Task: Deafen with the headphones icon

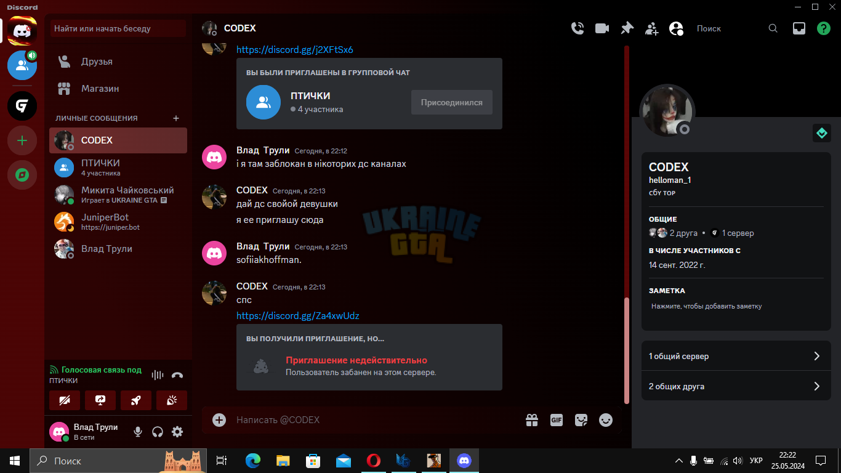Action: [158, 432]
